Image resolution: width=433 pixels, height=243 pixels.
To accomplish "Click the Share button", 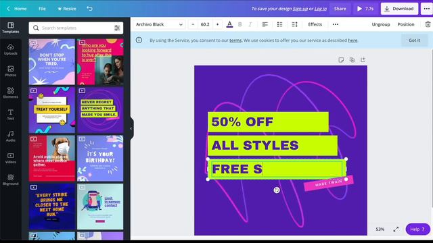I will pos(340,9).
